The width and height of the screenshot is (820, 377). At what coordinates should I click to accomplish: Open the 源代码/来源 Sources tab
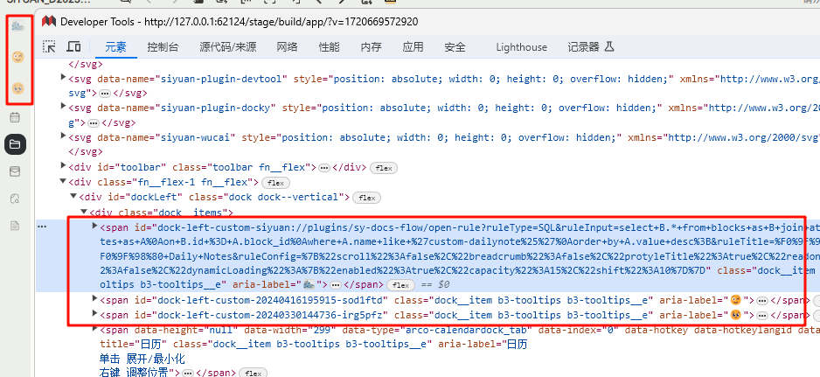coord(227,47)
